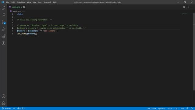The height and width of the screenshot is (110, 195).
Task: Click Ln 6, Col 54 status entry
Action: tap(151, 108)
